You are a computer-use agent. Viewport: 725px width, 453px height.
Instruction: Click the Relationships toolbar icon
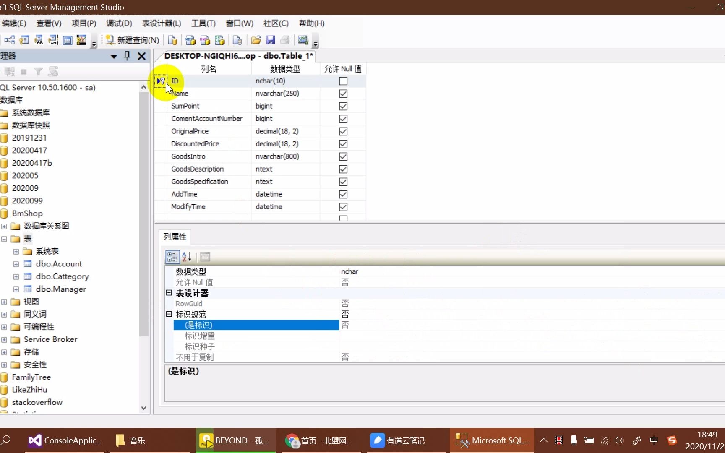coord(9,40)
